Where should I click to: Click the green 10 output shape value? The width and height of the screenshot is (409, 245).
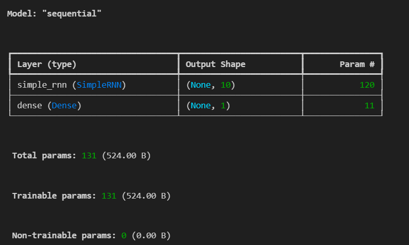pos(225,85)
